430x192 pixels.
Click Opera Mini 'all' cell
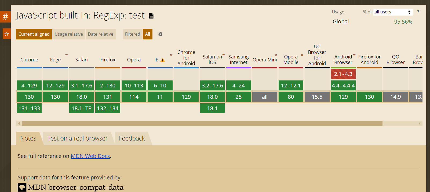pos(265,97)
